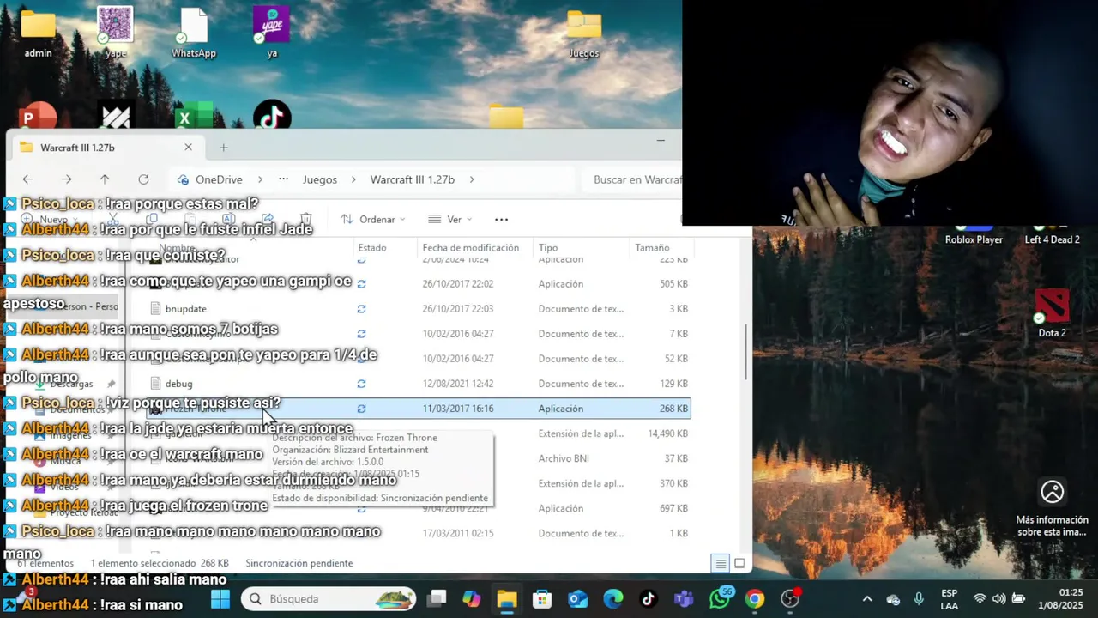
Task: Select the 'Archivo BNI' file row
Action: pyautogui.click(x=420, y=458)
